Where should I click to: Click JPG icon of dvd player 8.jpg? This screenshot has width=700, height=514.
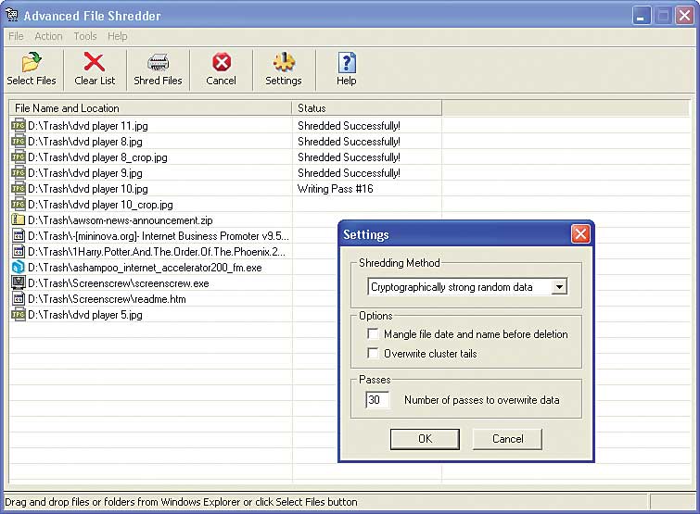(x=18, y=142)
